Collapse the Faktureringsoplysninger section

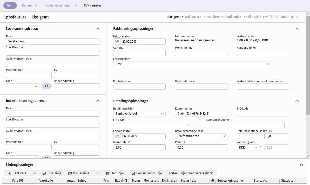point(297,29)
